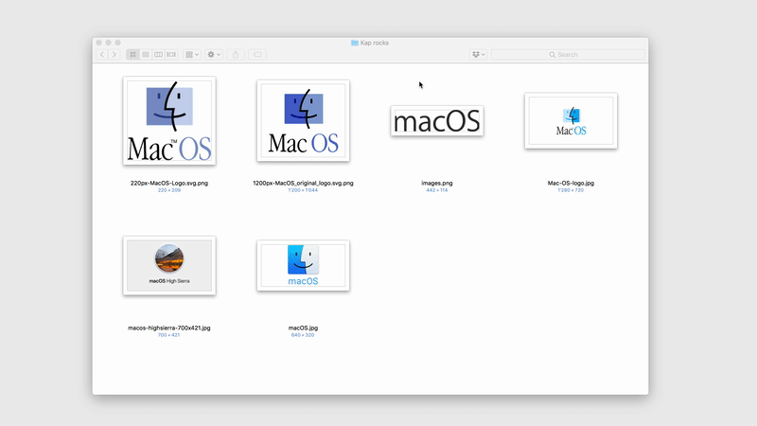This screenshot has width=757, height=426.
Task: Click in the Search field
Action: (568, 55)
